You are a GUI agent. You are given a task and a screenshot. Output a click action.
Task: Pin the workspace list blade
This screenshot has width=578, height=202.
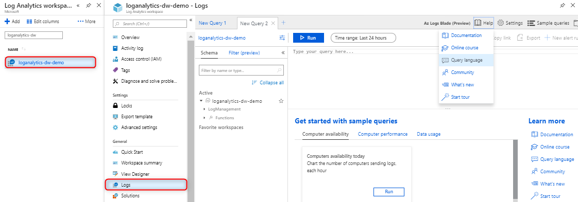89,5
